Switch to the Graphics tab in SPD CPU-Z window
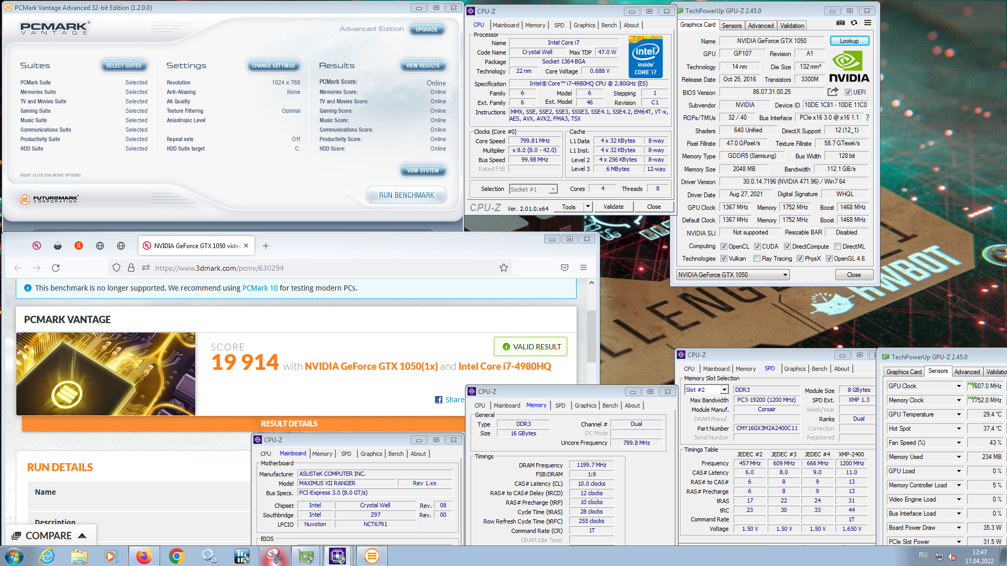 [794, 369]
